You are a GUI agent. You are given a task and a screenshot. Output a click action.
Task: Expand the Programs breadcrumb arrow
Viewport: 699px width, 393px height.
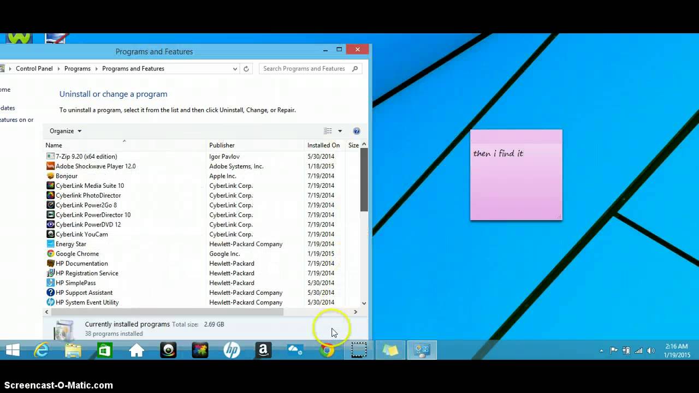(x=97, y=69)
